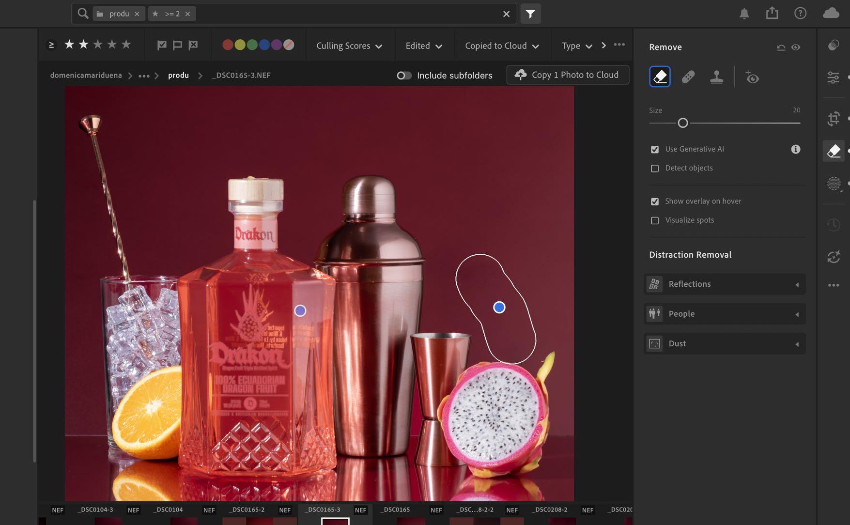
Task: Select the Healing brush tool
Action: pos(688,77)
